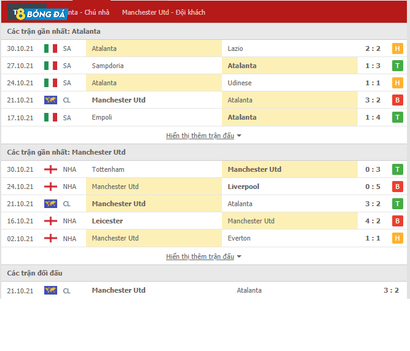The height and width of the screenshot is (351, 410).
Task: Click the H result badge for Atalanta vs Udinese
Action: tap(397, 83)
